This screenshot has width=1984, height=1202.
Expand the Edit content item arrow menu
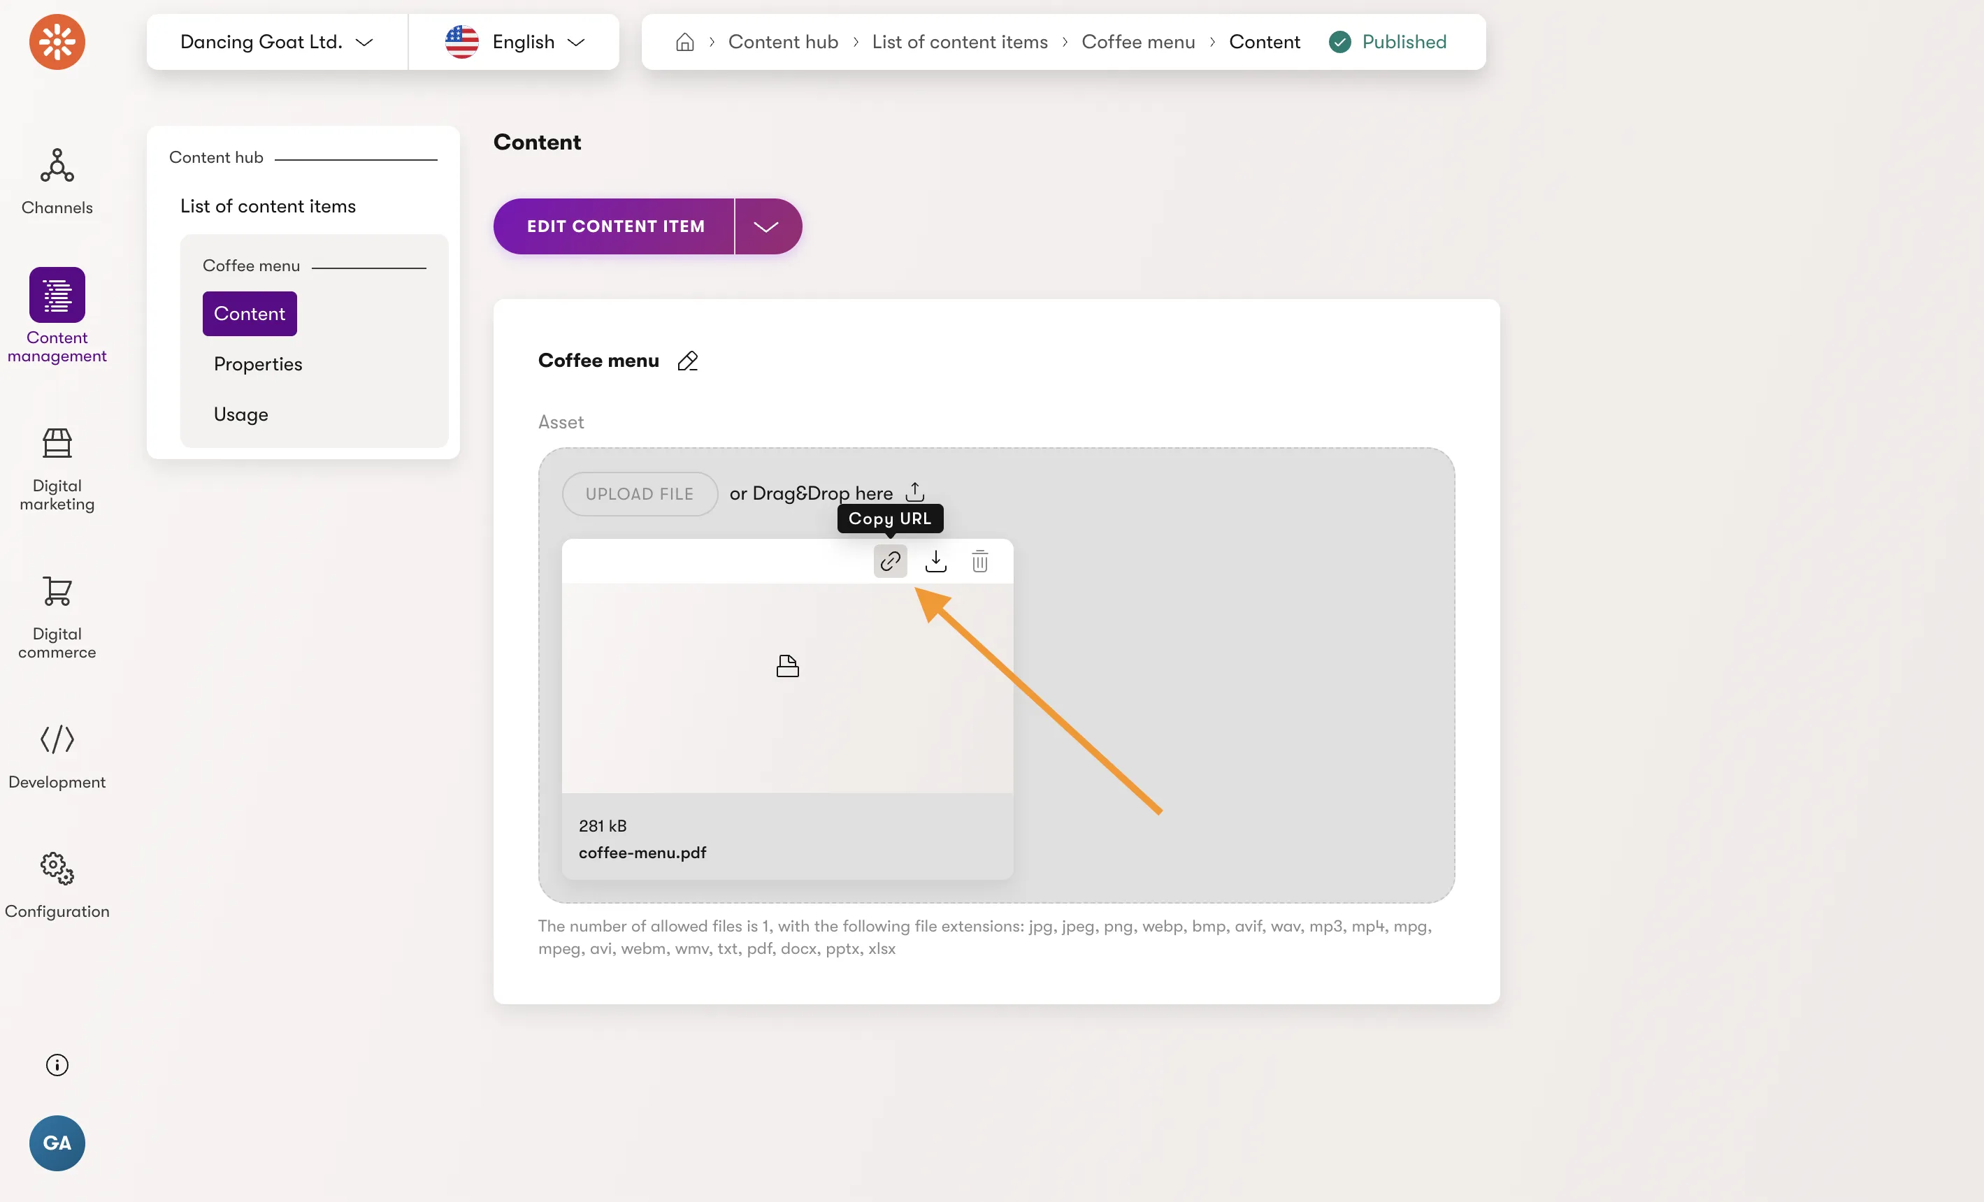pyautogui.click(x=768, y=226)
